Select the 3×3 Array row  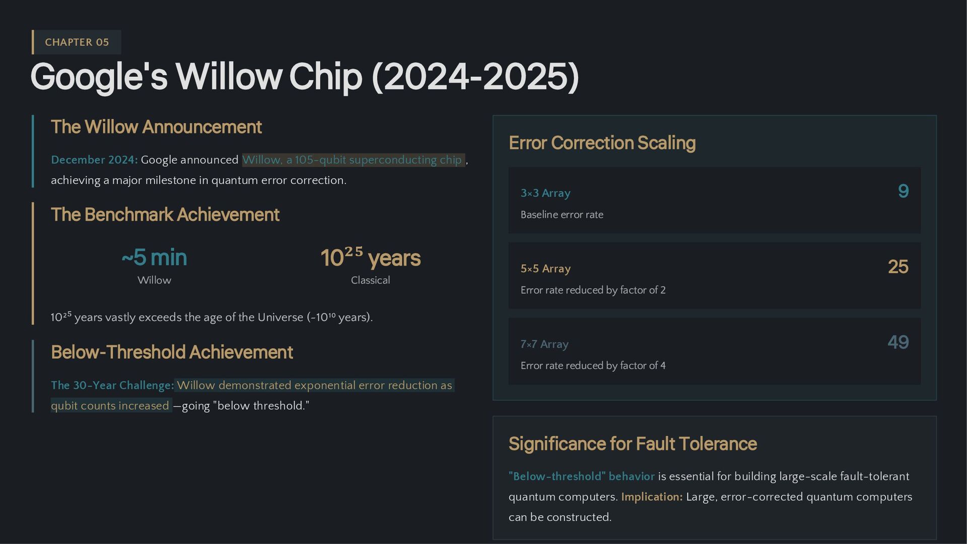(x=714, y=200)
